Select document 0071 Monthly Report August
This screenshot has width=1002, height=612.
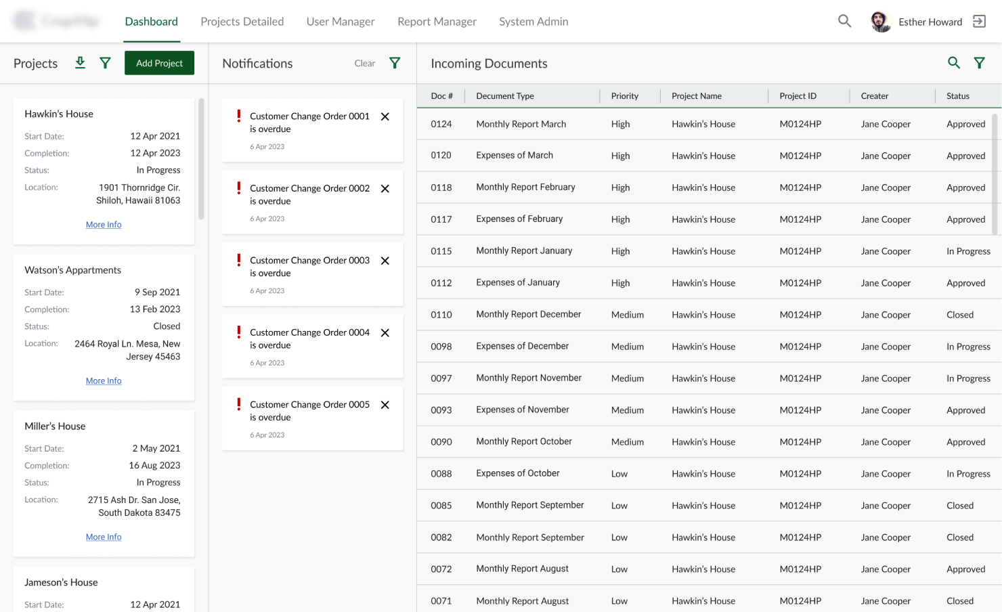tap(709, 599)
